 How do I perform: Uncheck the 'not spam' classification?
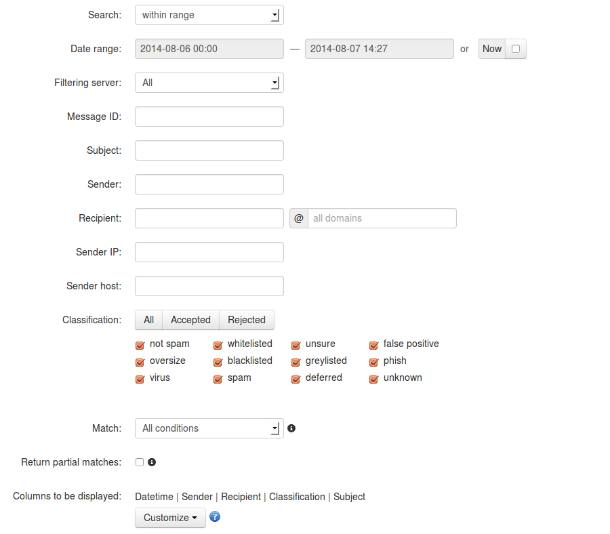click(141, 344)
